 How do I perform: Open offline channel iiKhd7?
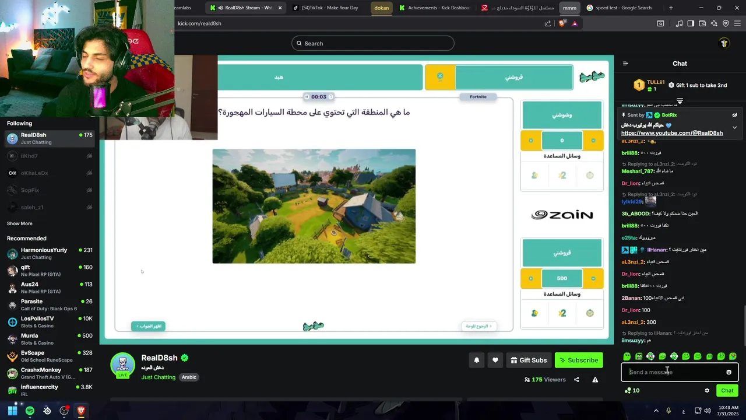pyautogui.click(x=50, y=156)
